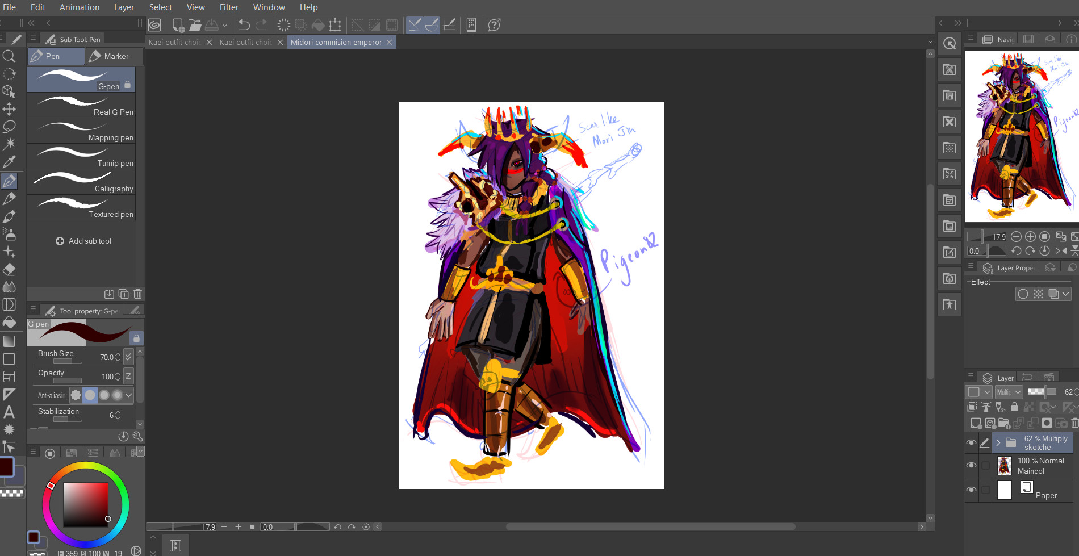This screenshot has width=1079, height=556.
Task: Click the zoom out minus in Navigator
Action: (x=1016, y=237)
